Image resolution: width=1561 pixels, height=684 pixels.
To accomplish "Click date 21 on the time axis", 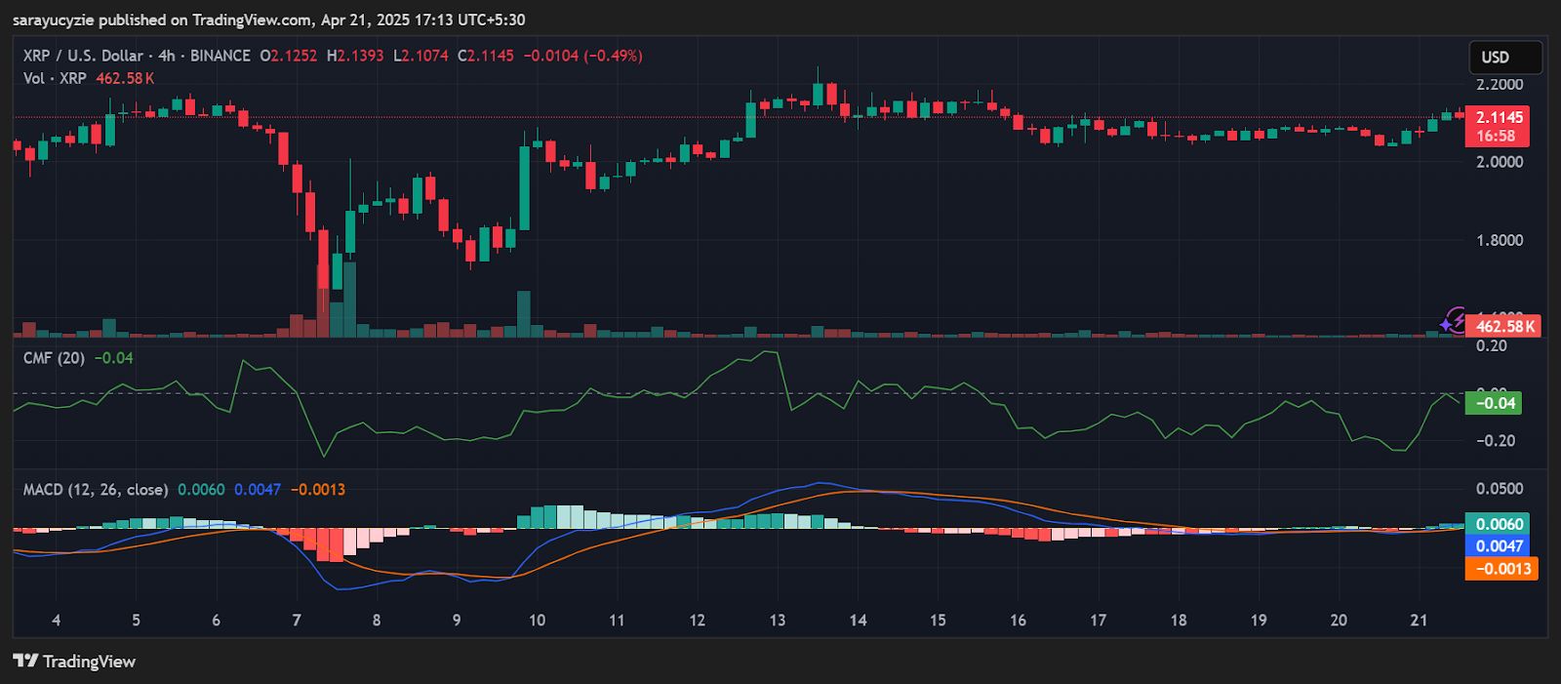I will pos(1419,621).
